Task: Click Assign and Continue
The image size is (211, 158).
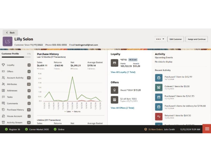Action: [196, 39]
